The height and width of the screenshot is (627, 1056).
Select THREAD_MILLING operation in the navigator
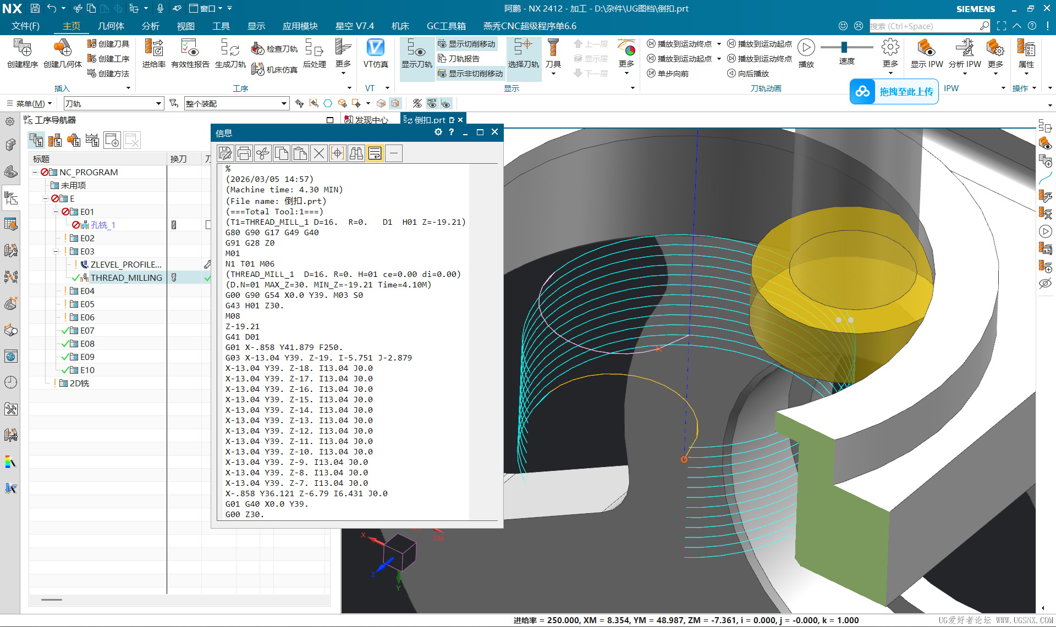pos(126,278)
